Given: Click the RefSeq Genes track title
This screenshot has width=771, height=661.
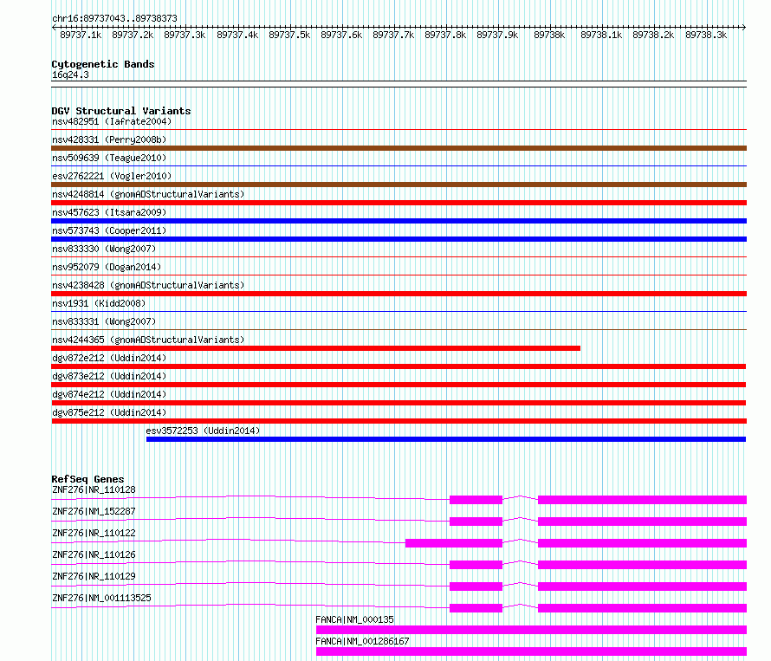Looking at the screenshot, I should [x=87, y=479].
